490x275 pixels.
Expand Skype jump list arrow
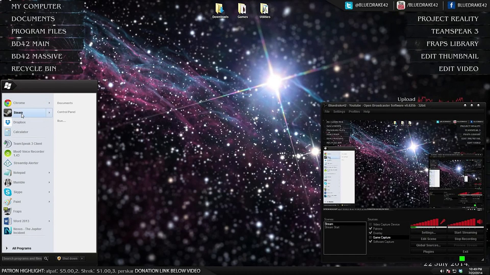pos(49,192)
